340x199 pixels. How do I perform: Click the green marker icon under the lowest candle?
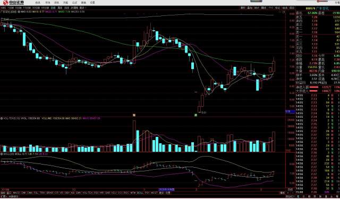[x=196, y=115]
